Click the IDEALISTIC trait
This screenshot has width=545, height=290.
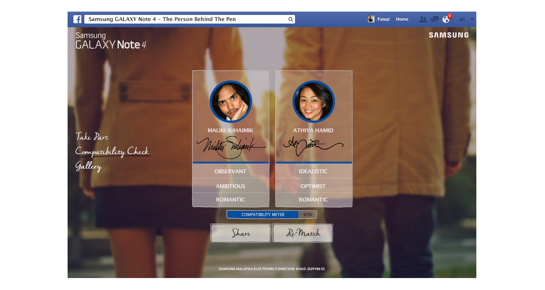coord(313,171)
